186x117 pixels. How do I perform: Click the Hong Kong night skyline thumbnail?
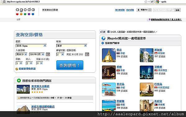tap(109, 72)
